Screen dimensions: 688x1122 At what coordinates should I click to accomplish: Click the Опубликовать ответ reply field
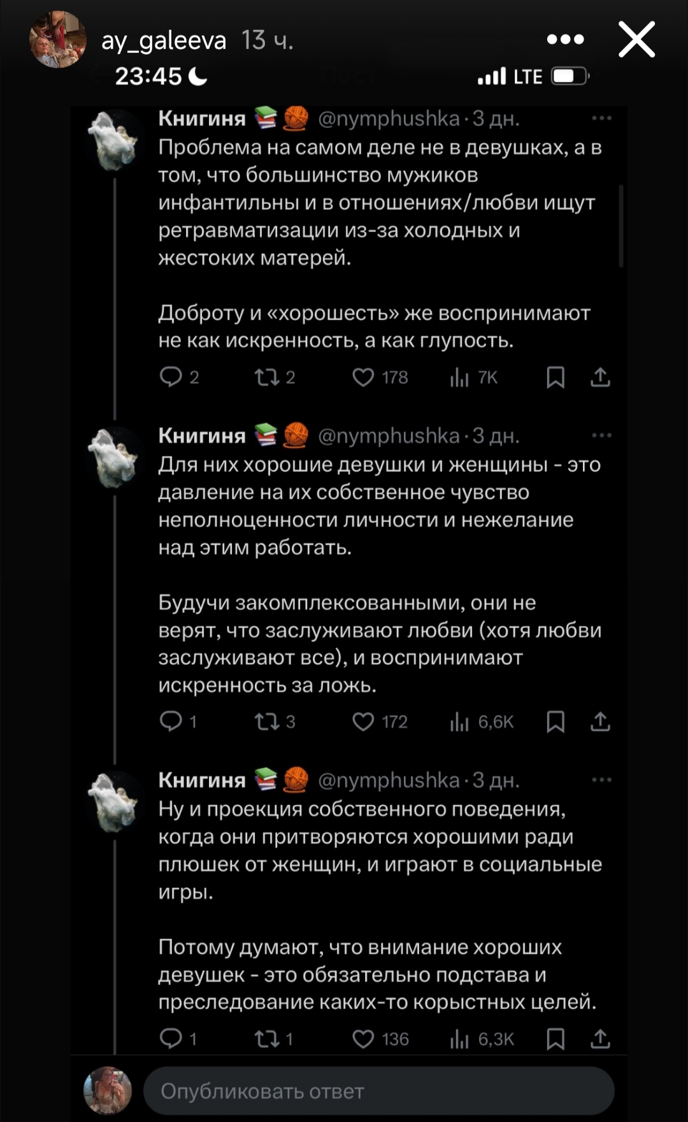tap(379, 1091)
